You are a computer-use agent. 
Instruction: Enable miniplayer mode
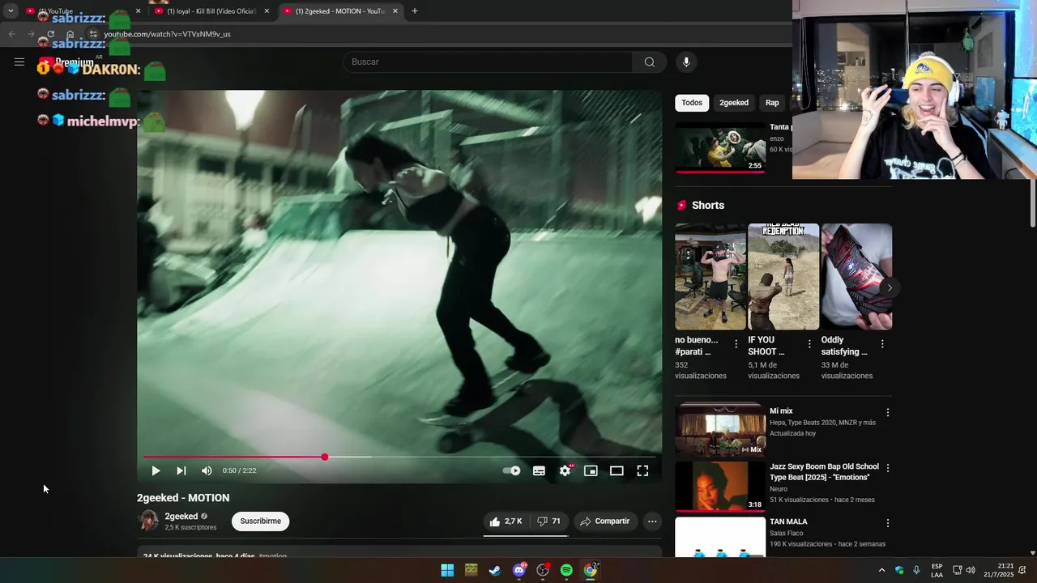(x=591, y=470)
